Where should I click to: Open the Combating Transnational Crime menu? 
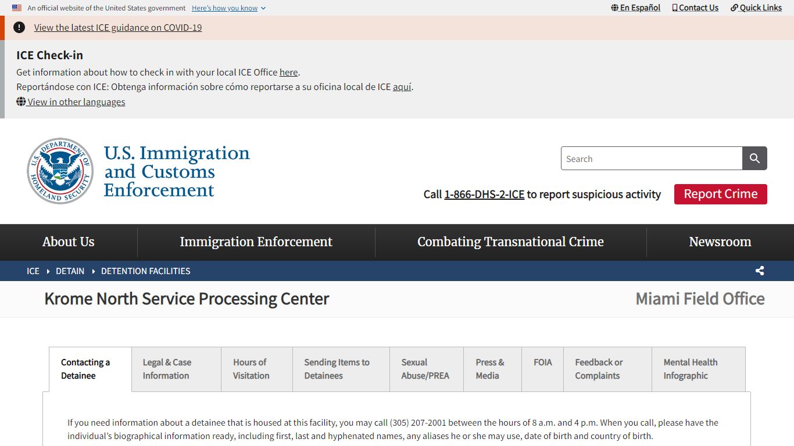pos(510,242)
